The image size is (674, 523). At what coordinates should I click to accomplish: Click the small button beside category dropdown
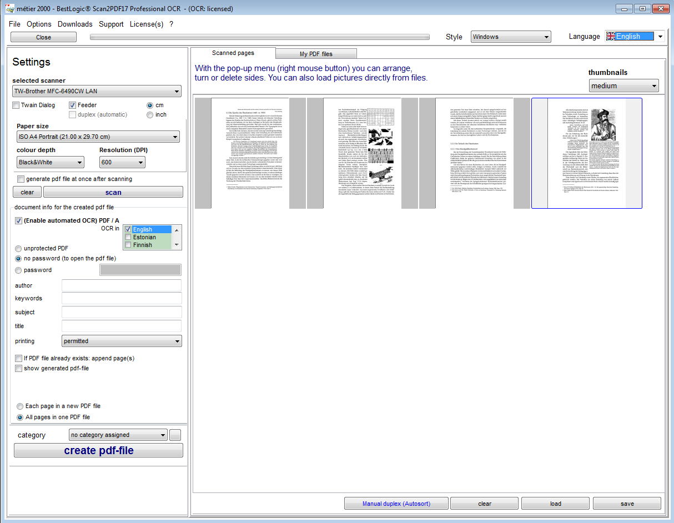point(175,435)
